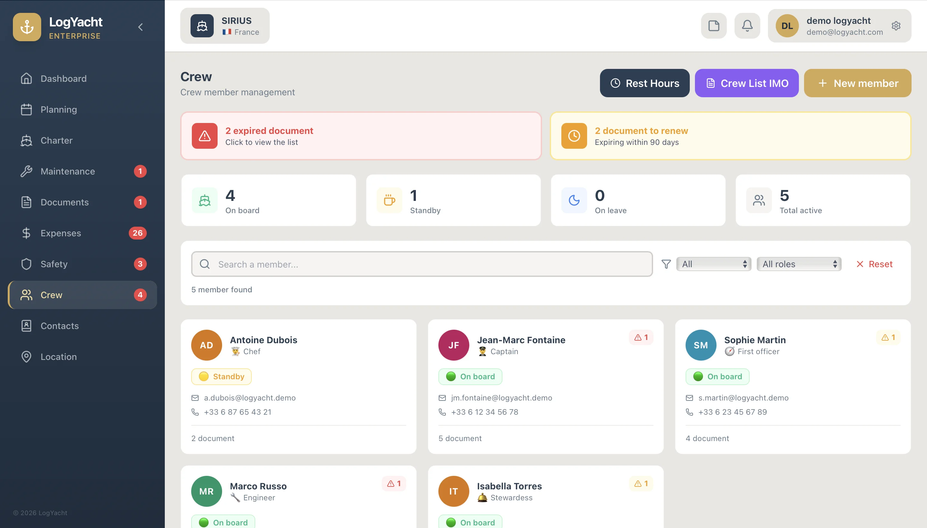Navigate to Charter page
This screenshot has height=528, width=927.
82,140
